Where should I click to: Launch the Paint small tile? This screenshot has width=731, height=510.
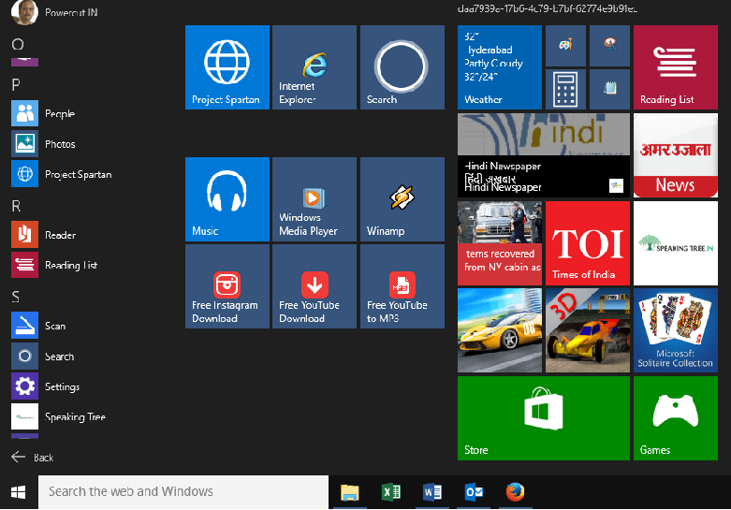pyautogui.click(x=565, y=46)
